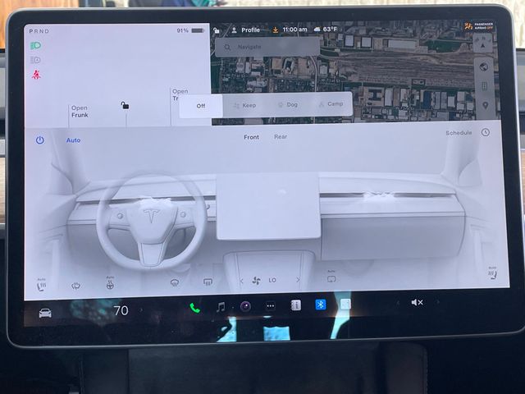The height and width of the screenshot is (394, 525).
Task: Open the Schedule settings label
Action: (x=459, y=133)
